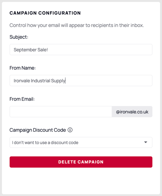This screenshot has height=196, width=162.
Task: Click the Delete Campaign button
Action: [x=81, y=162]
